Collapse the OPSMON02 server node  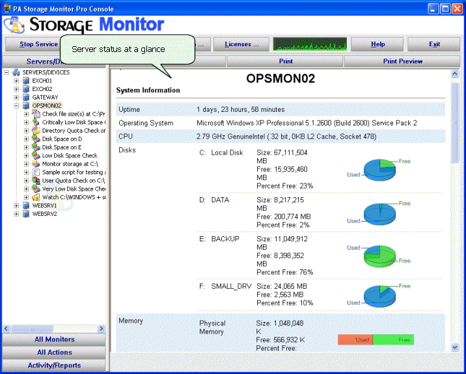click(16, 105)
